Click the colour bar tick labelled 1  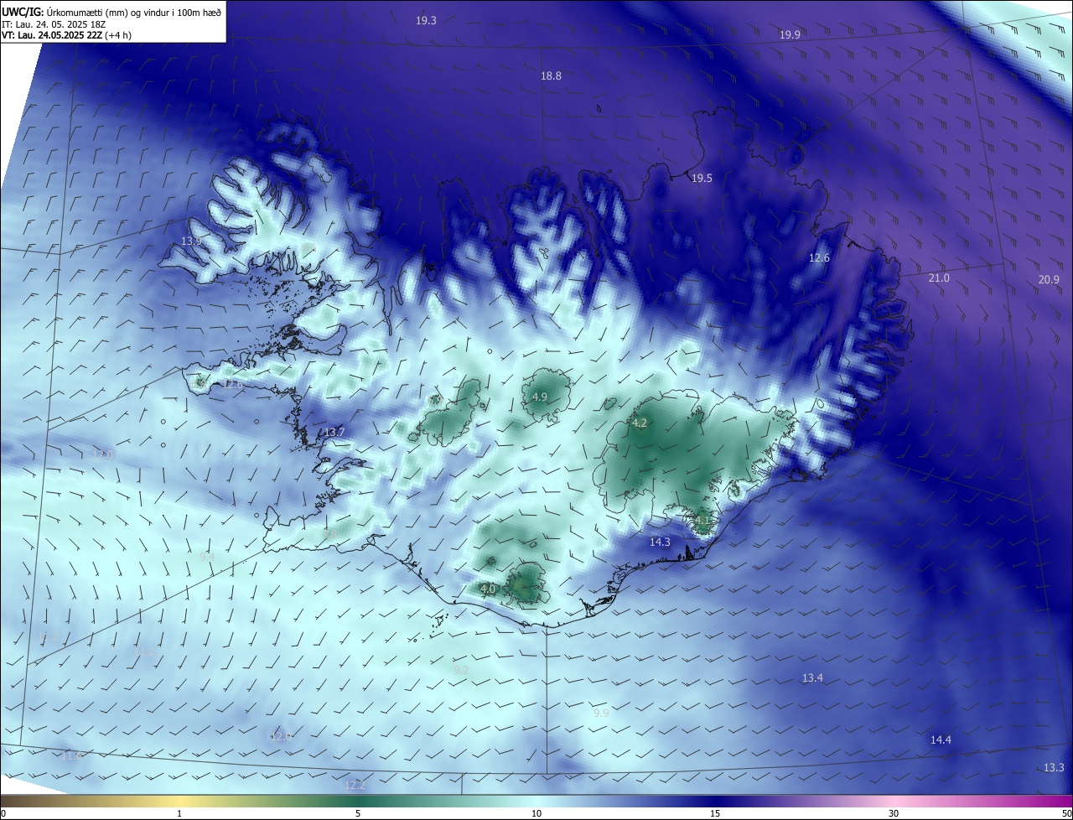tap(180, 813)
